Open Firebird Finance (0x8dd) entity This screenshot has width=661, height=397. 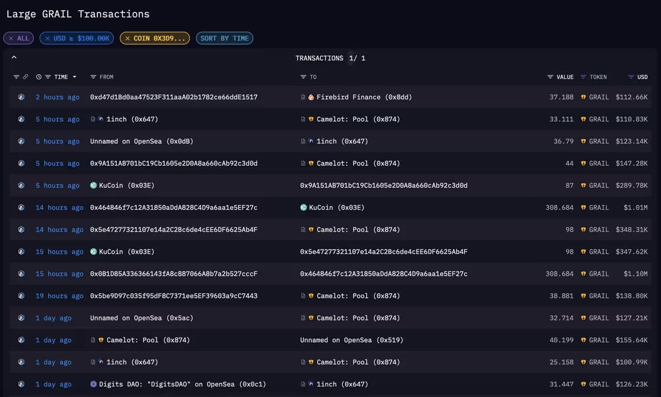click(x=364, y=97)
